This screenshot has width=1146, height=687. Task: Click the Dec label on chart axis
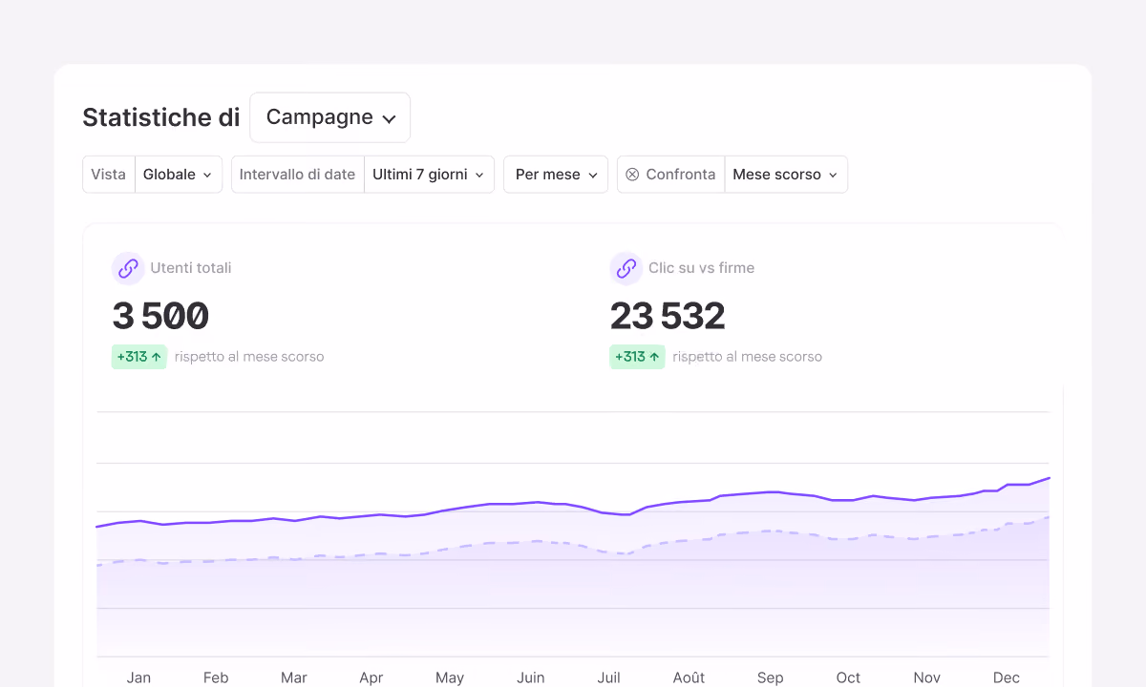coord(1007,677)
